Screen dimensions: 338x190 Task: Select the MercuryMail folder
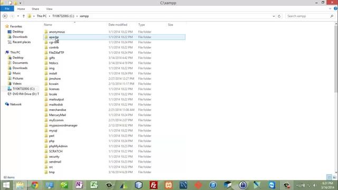58,115
